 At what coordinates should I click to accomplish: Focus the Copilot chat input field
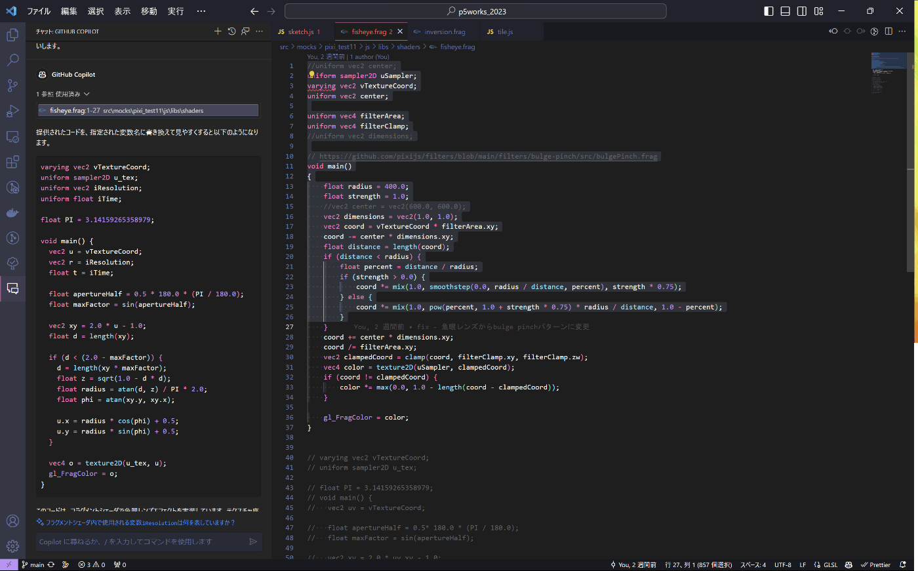141,541
